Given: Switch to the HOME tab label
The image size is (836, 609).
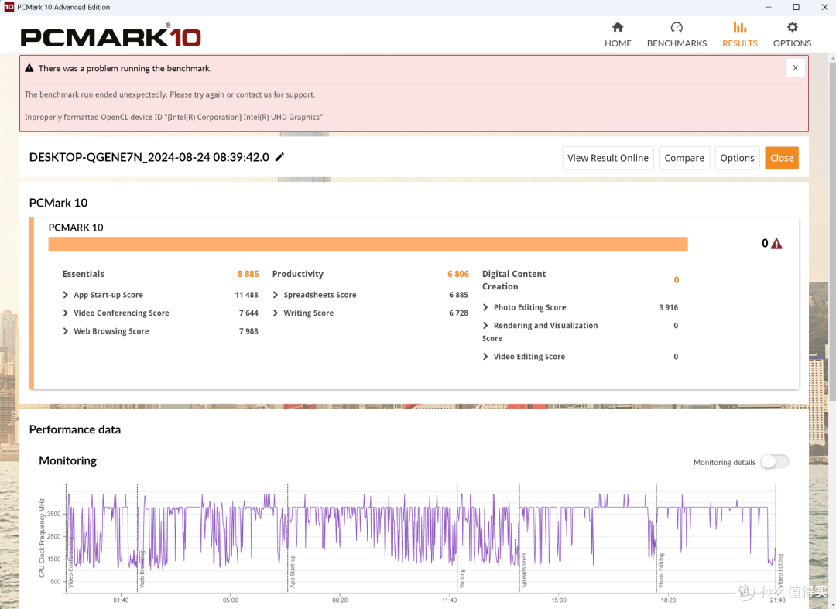Looking at the screenshot, I should 618,43.
